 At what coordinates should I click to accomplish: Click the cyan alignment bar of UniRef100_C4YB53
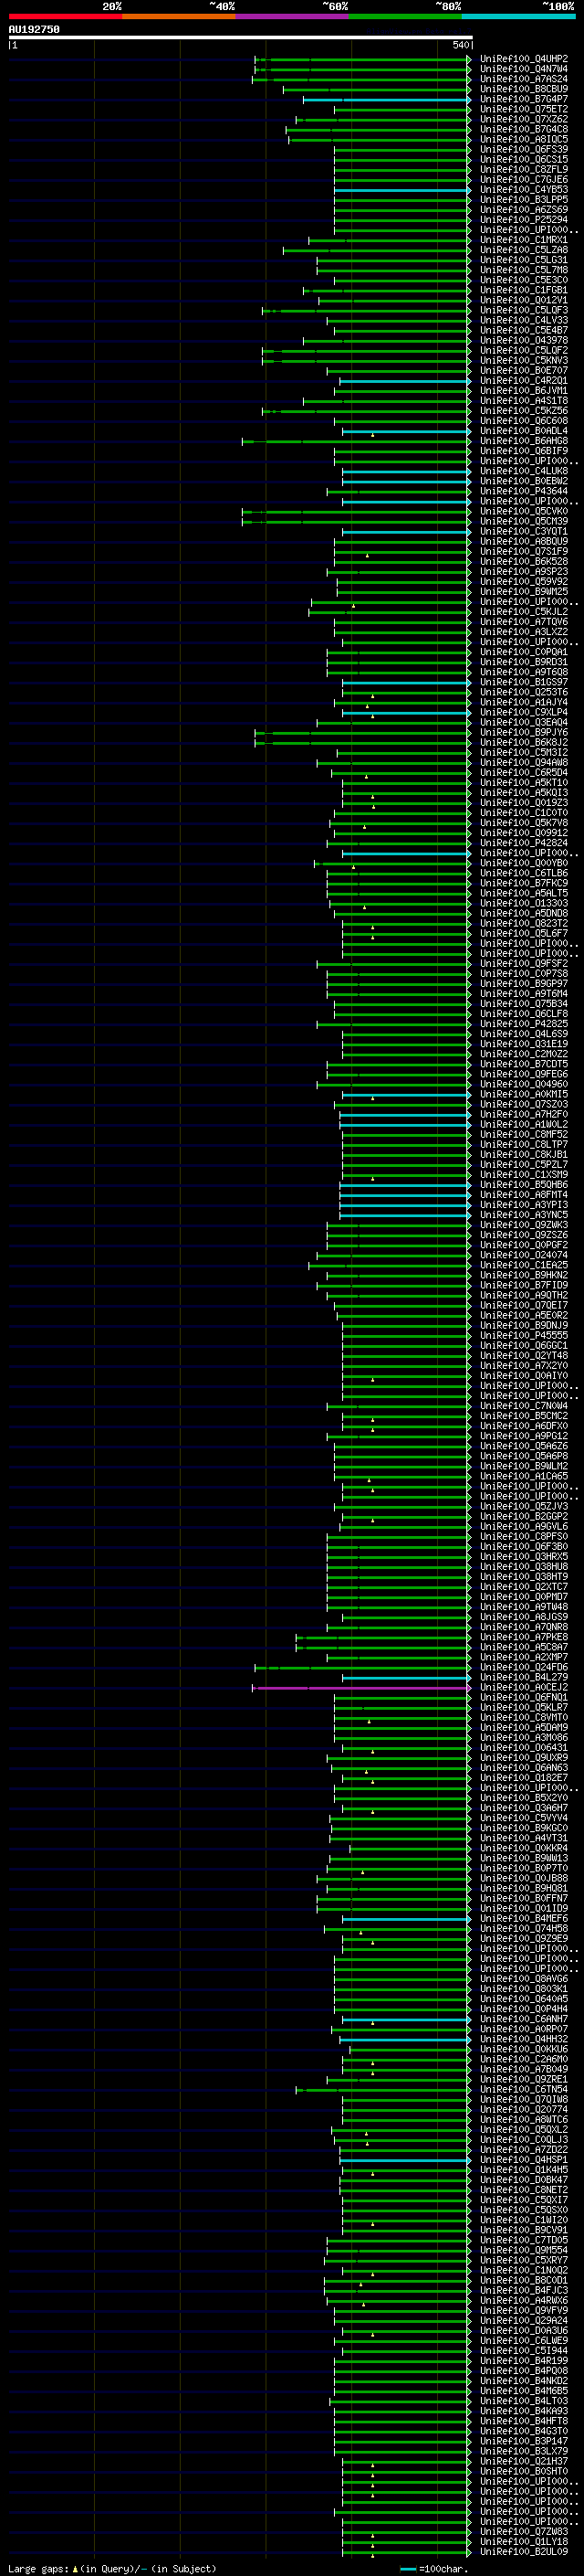402,190
